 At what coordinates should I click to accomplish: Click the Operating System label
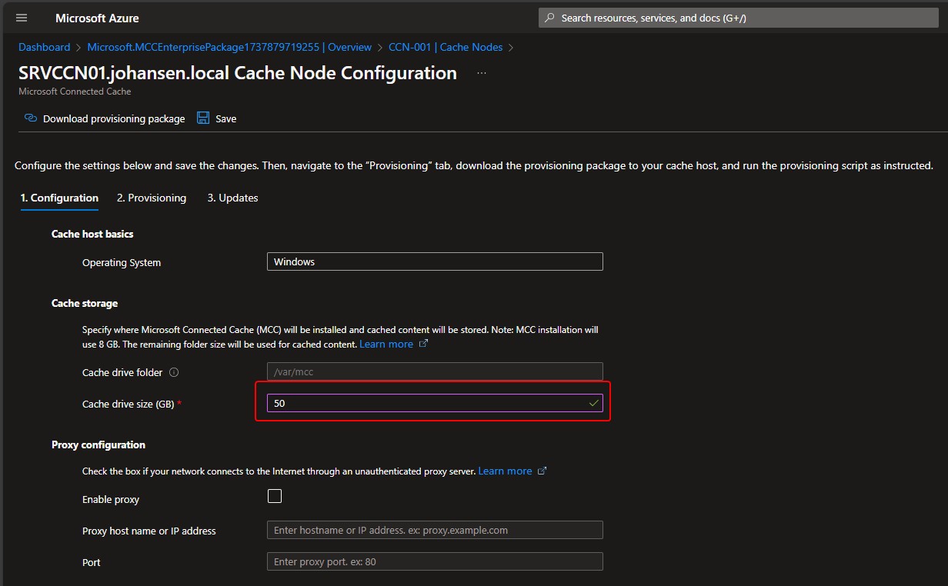122,262
